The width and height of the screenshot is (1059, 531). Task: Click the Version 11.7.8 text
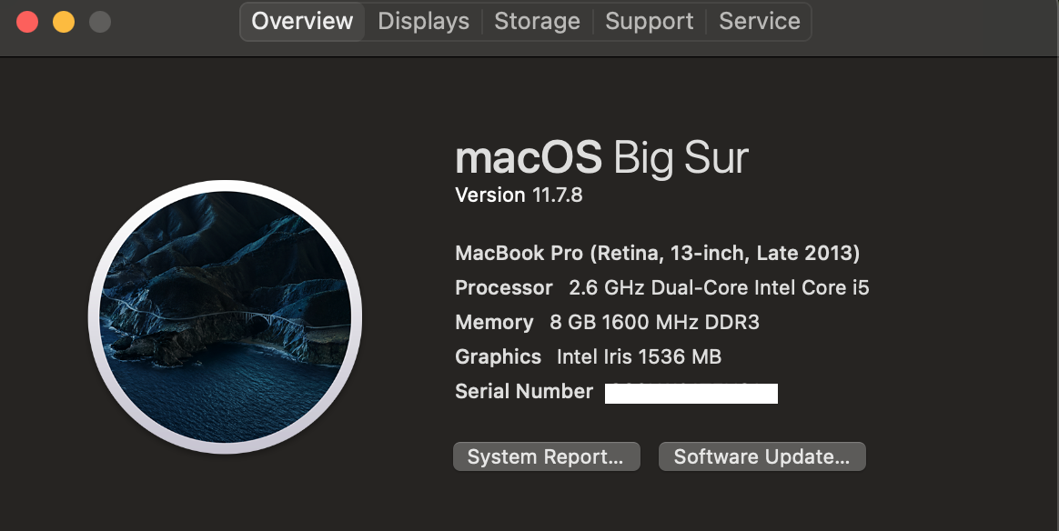coord(518,195)
